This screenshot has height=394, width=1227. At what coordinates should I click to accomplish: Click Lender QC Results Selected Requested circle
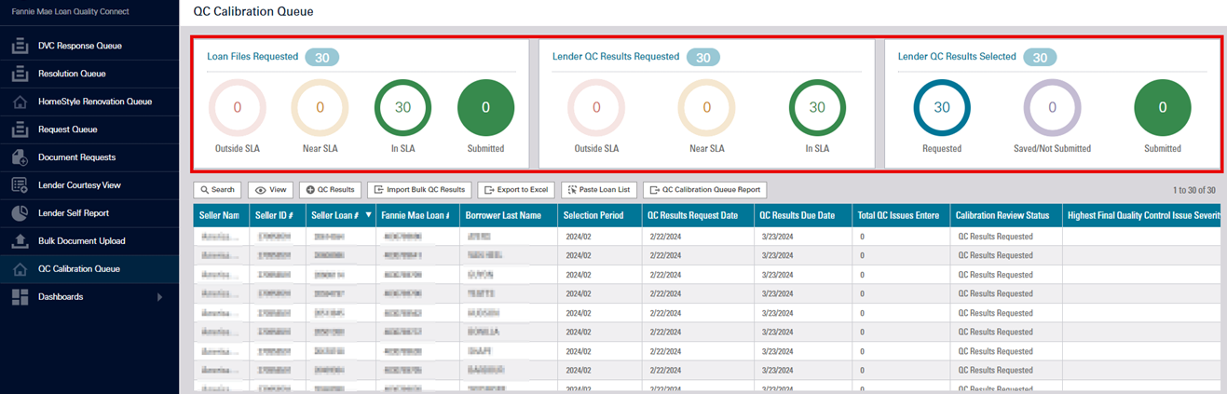coord(942,108)
